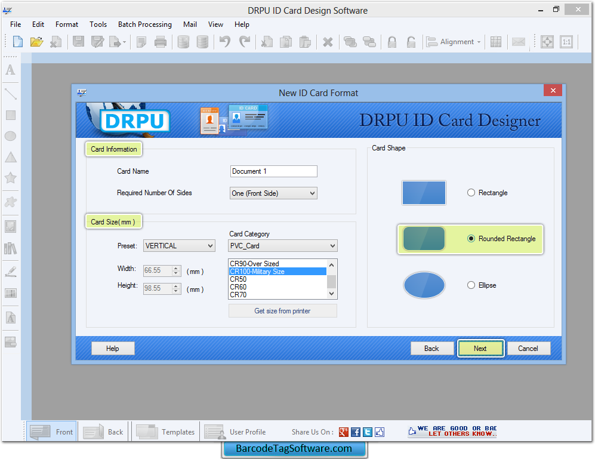595x459 pixels.
Task: Click the Paste clipboard toolbar icon
Action: (305, 42)
